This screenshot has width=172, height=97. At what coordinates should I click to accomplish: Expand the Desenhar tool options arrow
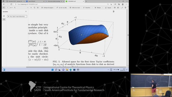point(92,8)
